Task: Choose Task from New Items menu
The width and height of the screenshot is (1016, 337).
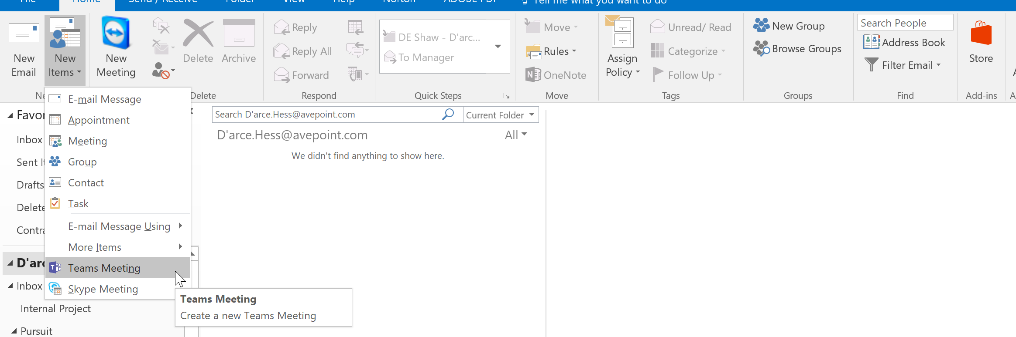Action: (x=118, y=204)
